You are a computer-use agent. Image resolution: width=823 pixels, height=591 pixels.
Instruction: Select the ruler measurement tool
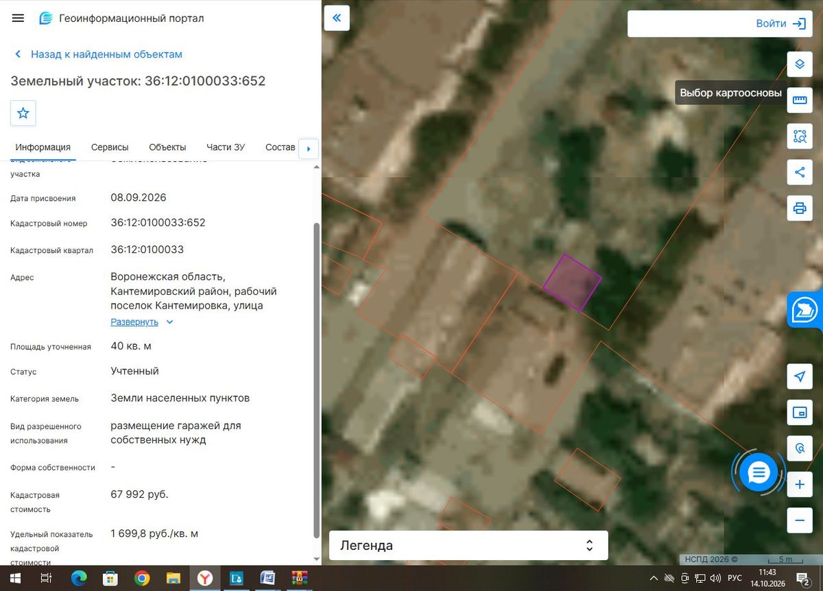800,100
